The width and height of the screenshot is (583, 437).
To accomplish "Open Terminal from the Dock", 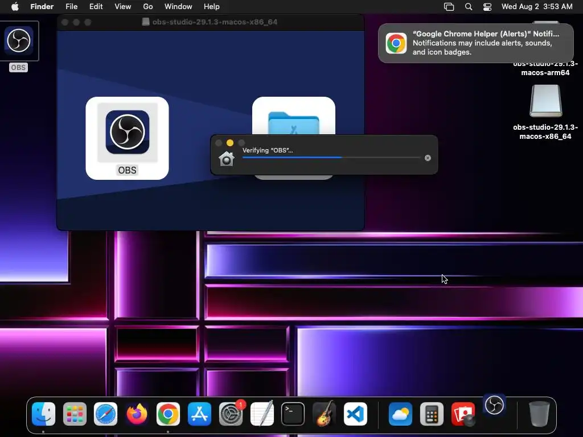I will pos(293,414).
